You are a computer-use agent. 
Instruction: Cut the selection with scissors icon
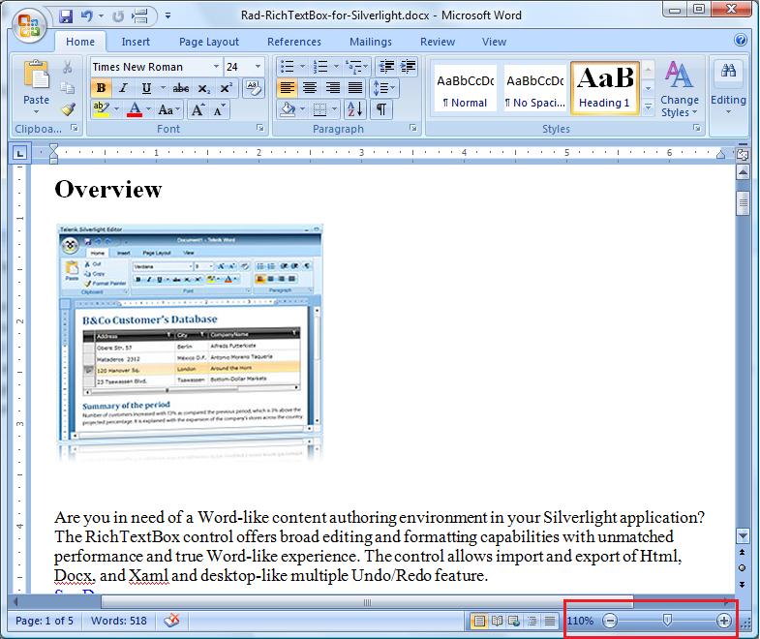pos(68,67)
